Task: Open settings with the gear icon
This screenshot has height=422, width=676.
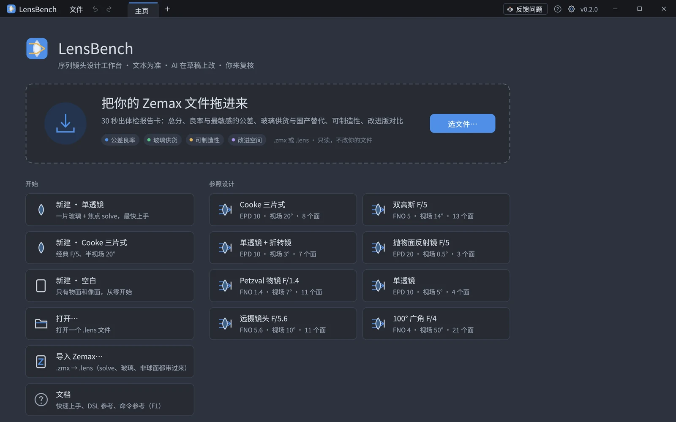Action: [571, 9]
